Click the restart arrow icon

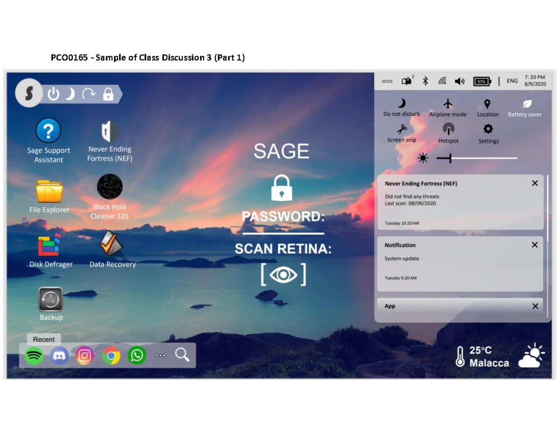click(x=89, y=95)
